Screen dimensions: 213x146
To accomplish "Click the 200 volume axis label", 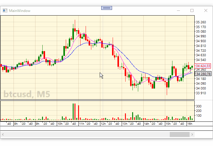I will coord(199,111).
